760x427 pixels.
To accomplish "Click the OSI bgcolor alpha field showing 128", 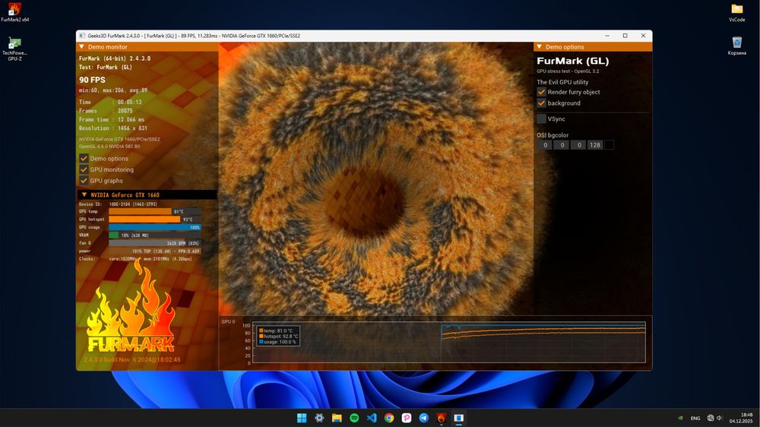I will [594, 145].
